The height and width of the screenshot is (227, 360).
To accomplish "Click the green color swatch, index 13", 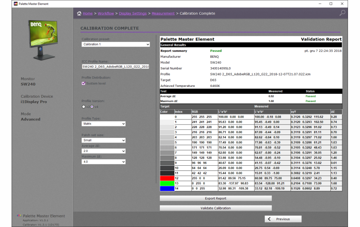I will (167, 183).
